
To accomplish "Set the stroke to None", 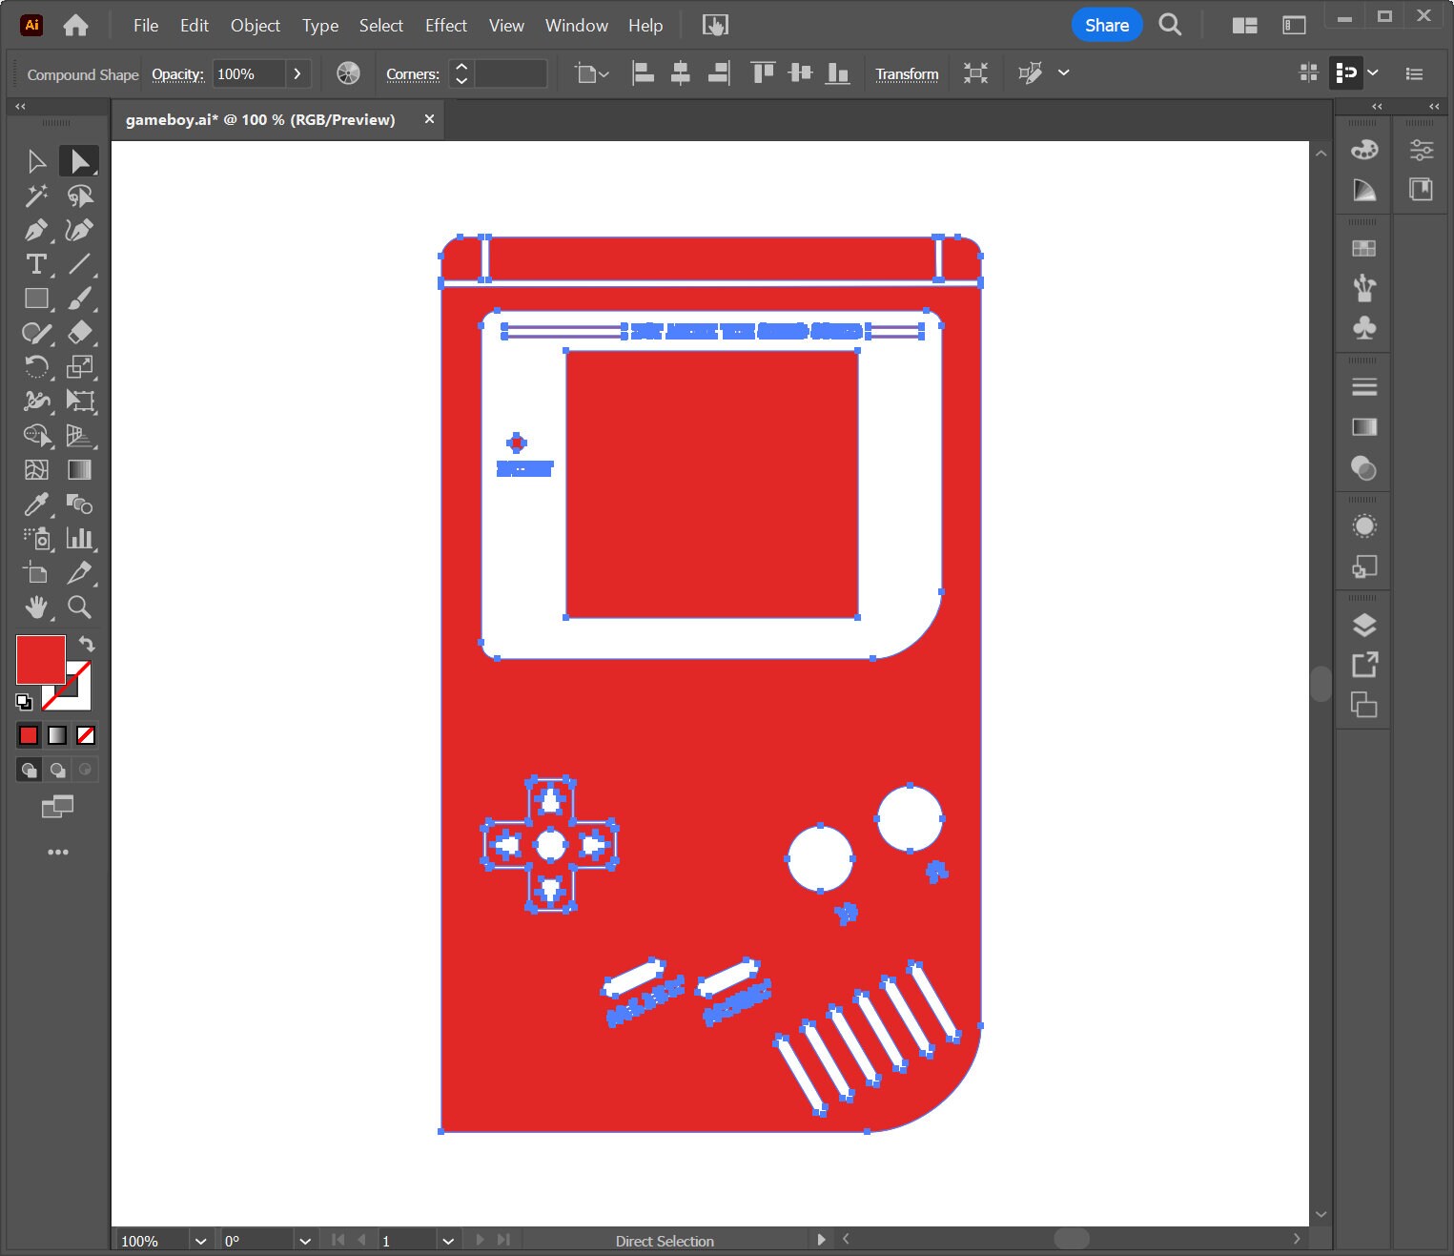I will click(x=85, y=734).
